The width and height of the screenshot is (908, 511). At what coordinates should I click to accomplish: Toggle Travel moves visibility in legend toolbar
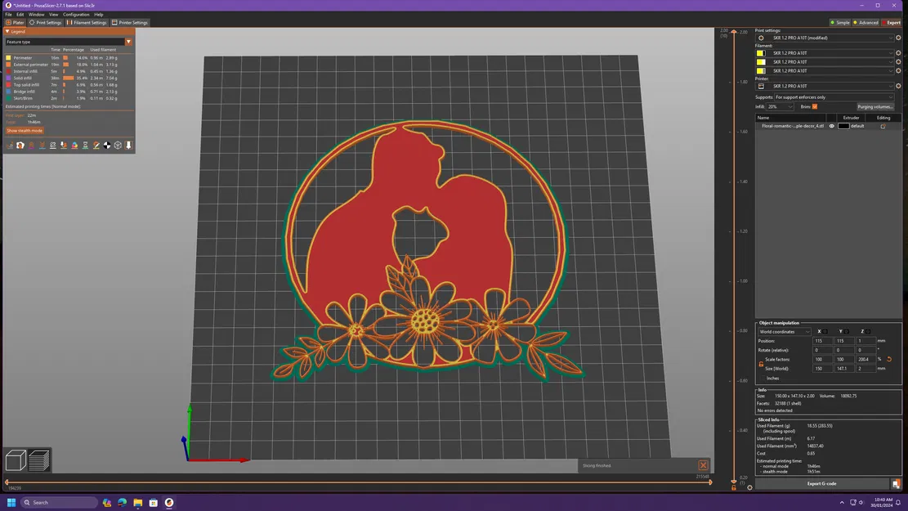pos(10,146)
